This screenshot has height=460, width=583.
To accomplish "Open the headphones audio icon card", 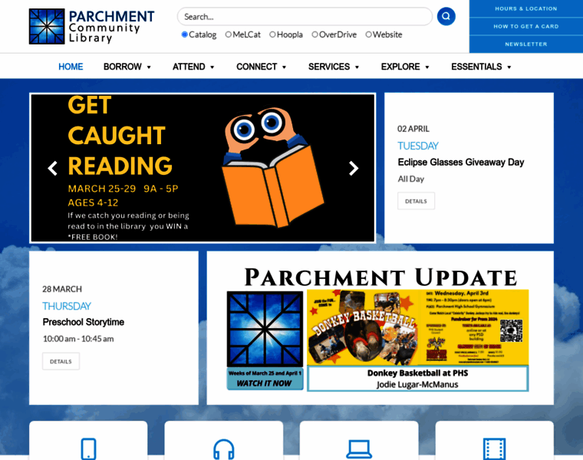I will click(x=224, y=440).
